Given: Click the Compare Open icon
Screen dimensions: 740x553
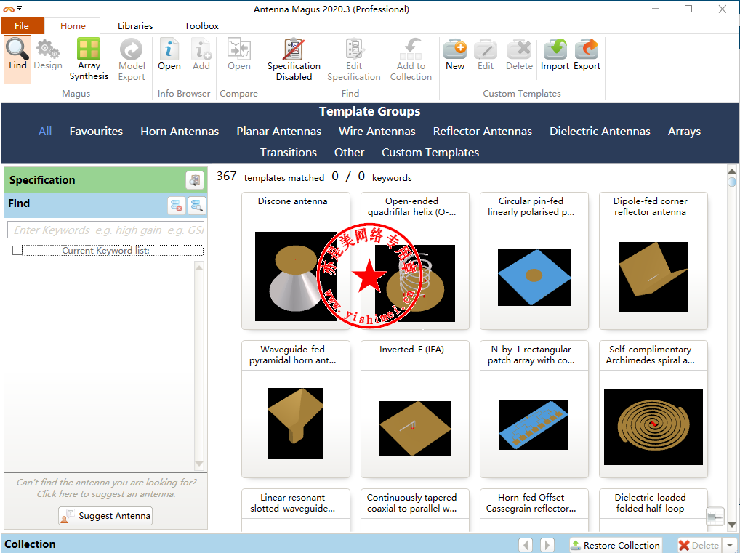Looking at the screenshot, I should (x=239, y=55).
